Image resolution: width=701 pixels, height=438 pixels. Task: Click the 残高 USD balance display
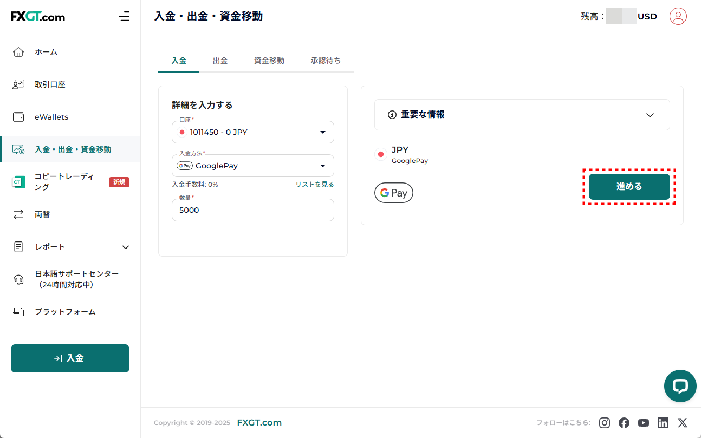tap(619, 16)
